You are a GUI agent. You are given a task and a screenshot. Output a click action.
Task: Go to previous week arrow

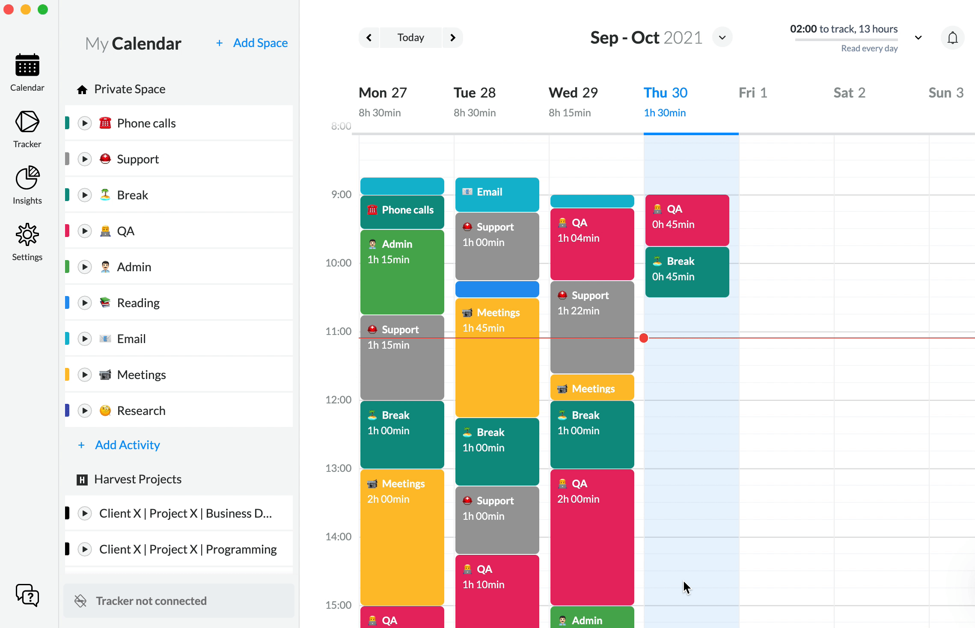coord(369,38)
